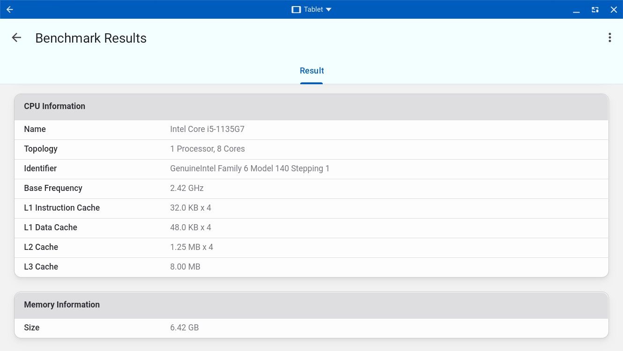
Task: Select the '1 Processor, 8 Cores' value
Action: 208,149
